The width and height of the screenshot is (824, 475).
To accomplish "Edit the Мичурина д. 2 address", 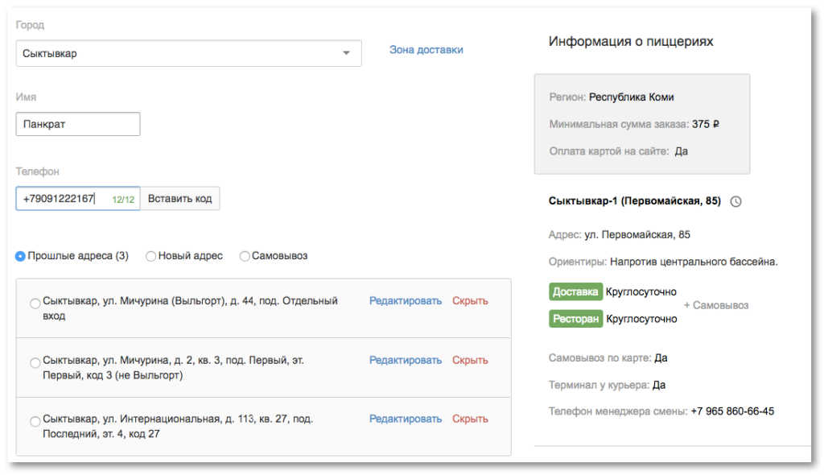I will [x=406, y=361].
